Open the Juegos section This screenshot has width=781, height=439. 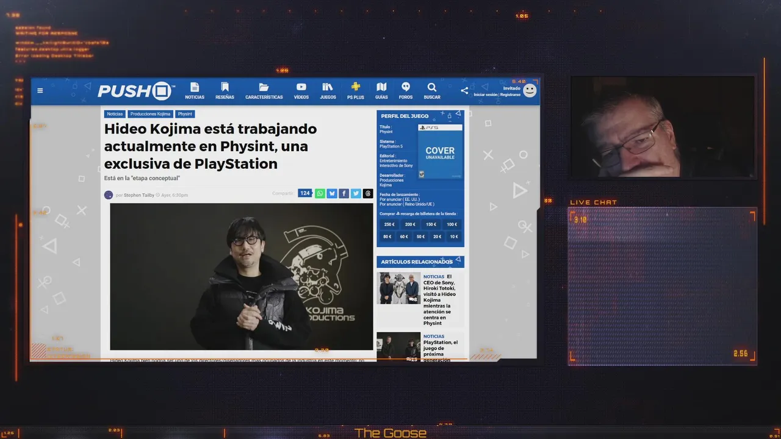point(328,91)
